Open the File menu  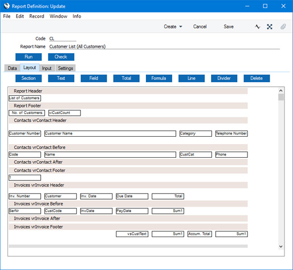pyautogui.click(x=7, y=16)
